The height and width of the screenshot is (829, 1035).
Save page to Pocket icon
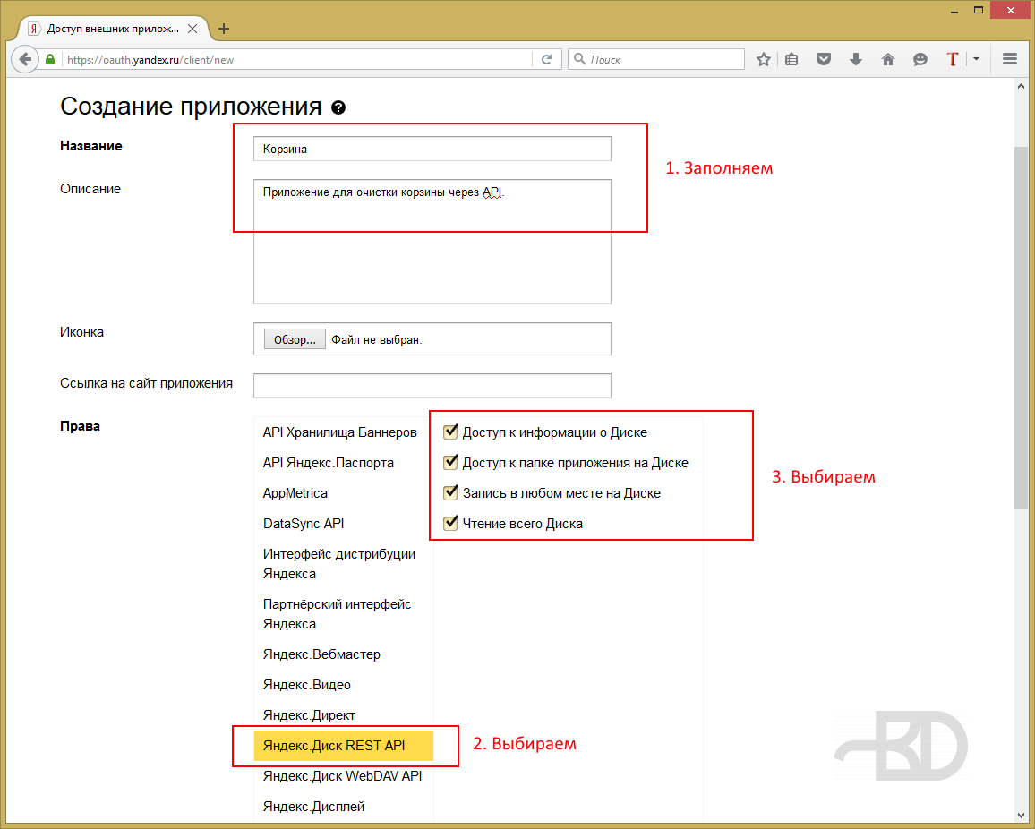click(823, 59)
